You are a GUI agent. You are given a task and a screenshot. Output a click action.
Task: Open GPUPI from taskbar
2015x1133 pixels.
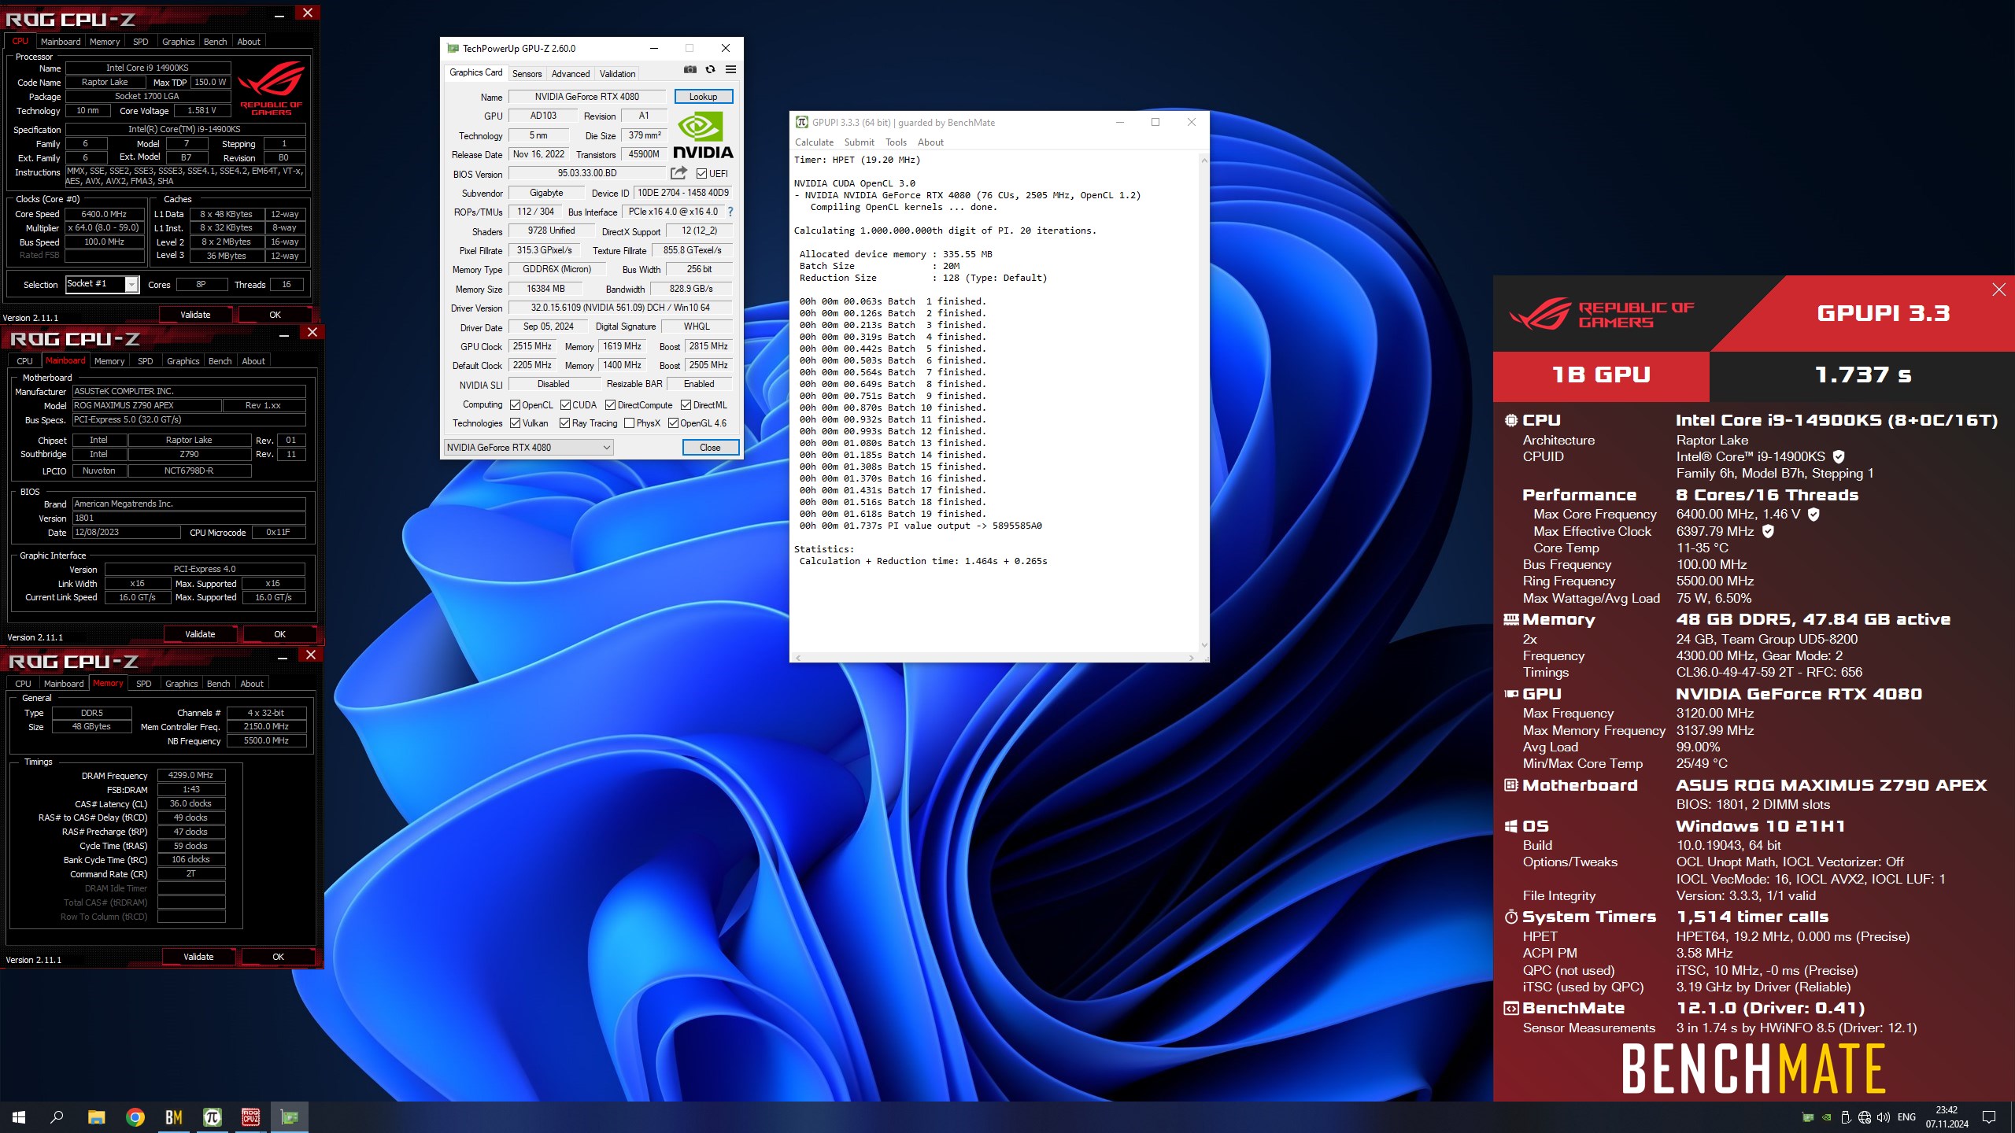click(x=212, y=1117)
